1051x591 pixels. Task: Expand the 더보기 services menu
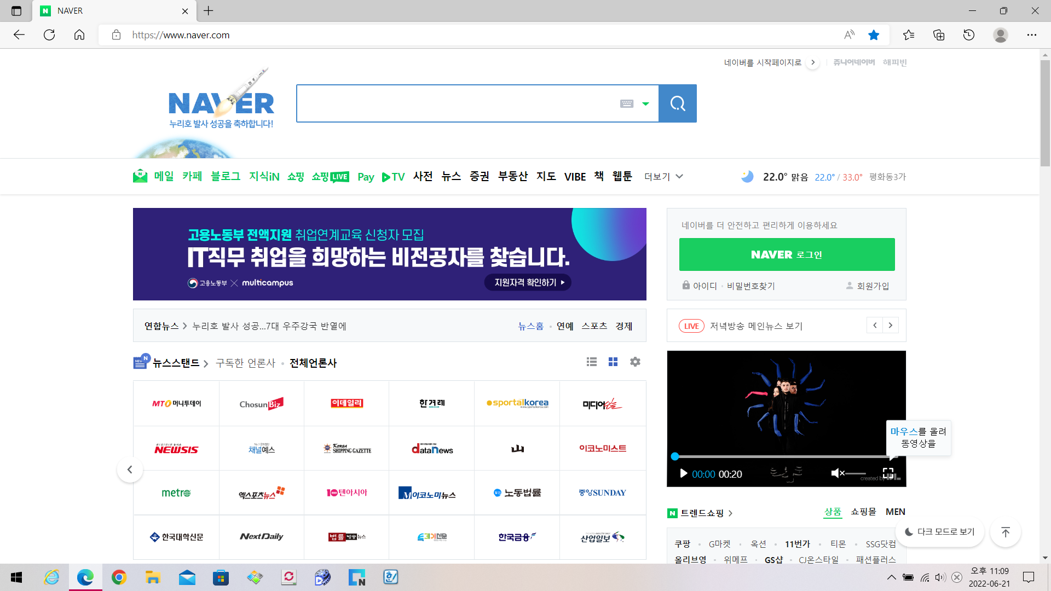[x=663, y=177]
